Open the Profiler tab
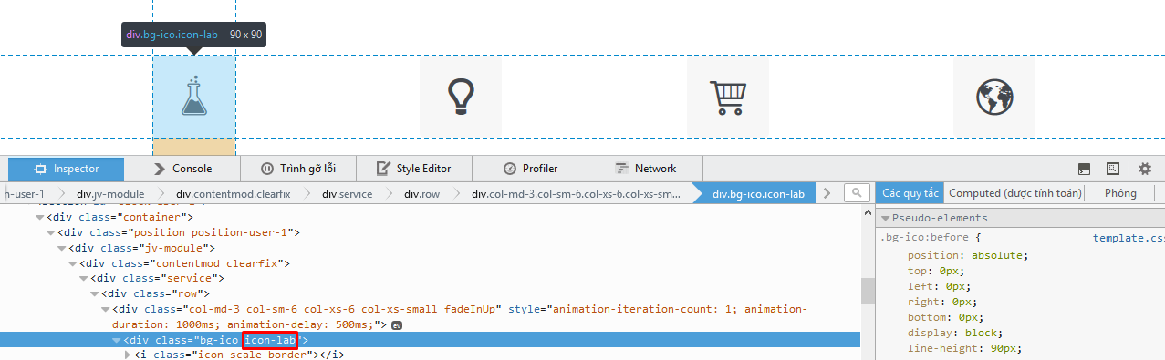 click(530, 169)
